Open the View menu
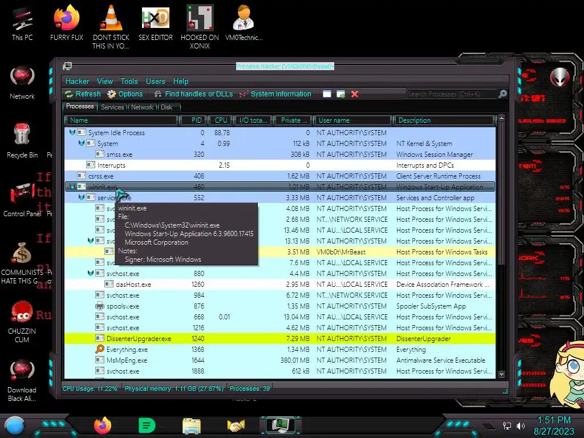This screenshot has width=584, height=438. point(105,81)
